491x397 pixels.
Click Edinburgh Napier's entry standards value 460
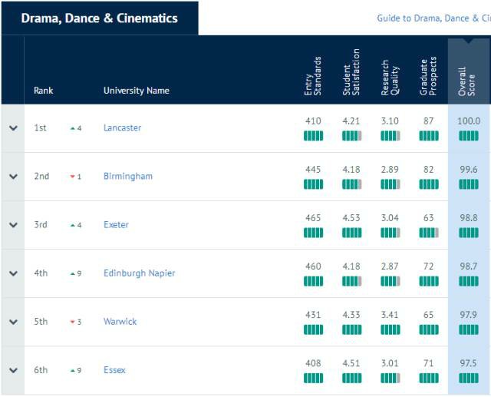point(313,266)
